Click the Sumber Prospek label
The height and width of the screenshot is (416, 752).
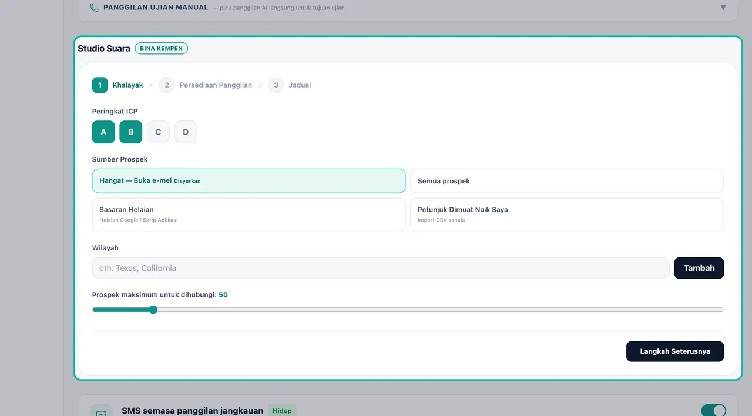120,159
